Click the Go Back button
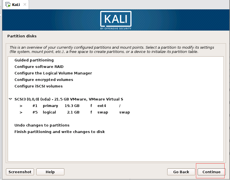 click(181, 172)
